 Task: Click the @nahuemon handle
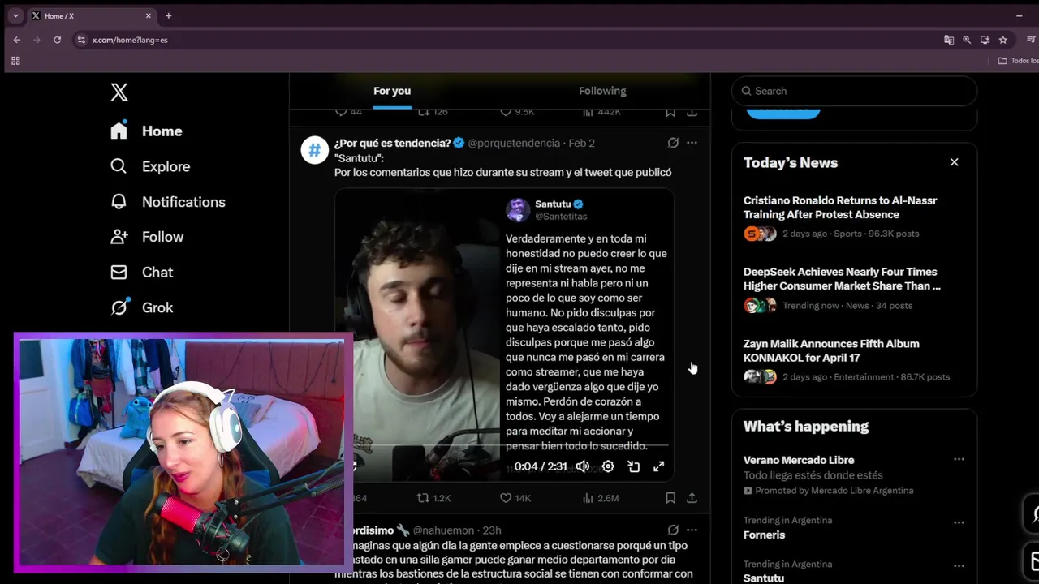click(x=444, y=530)
